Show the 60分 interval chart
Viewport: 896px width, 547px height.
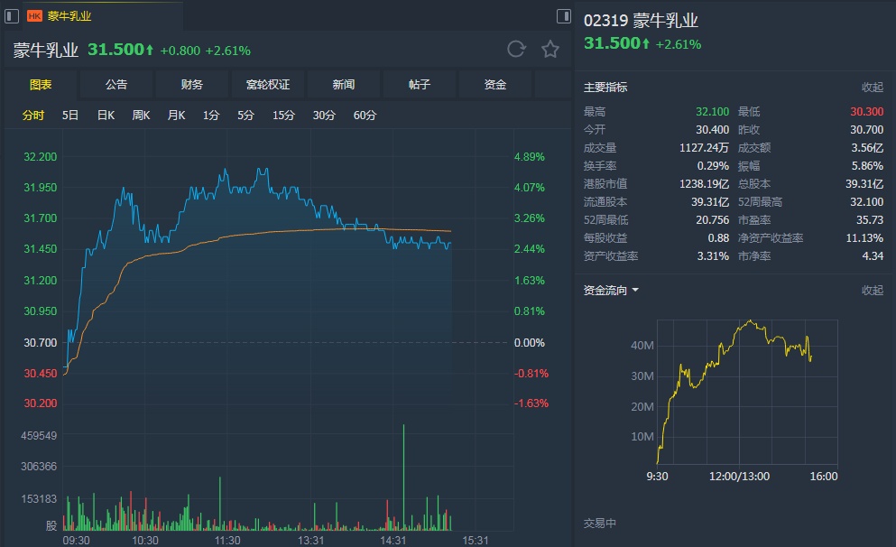tap(365, 116)
